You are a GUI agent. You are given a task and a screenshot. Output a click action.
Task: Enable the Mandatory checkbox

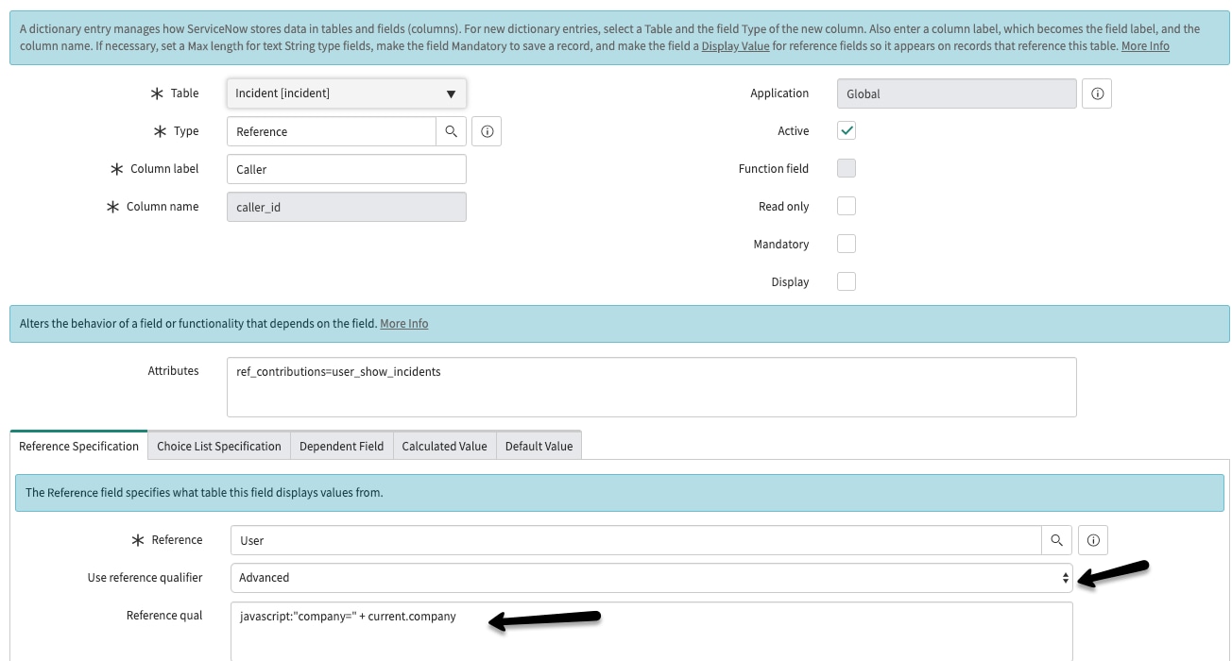846,244
